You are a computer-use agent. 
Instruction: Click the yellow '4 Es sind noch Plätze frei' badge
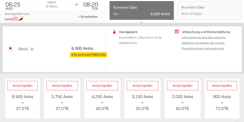[88, 55]
